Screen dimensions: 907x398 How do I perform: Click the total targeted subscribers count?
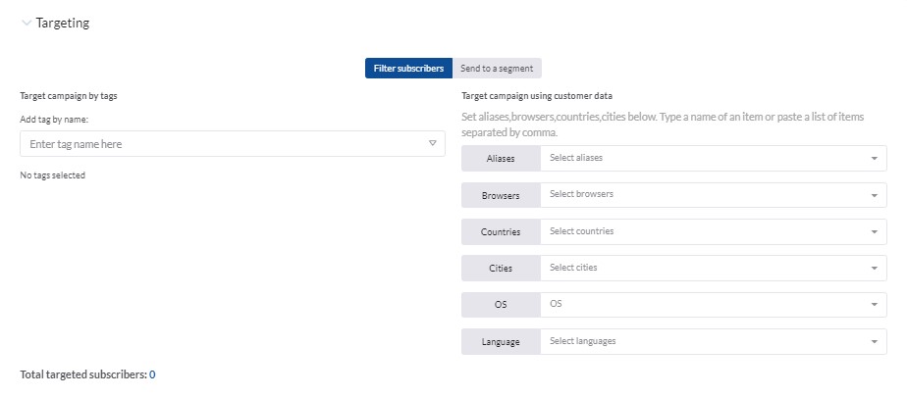click(152, 374)
